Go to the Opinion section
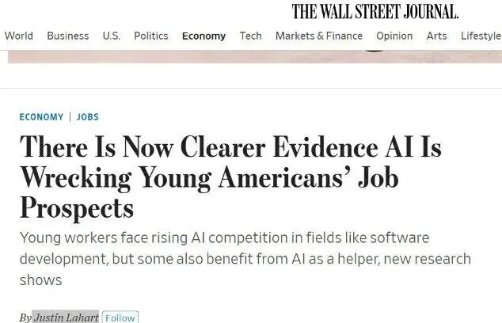 click(x=394, y=36)
